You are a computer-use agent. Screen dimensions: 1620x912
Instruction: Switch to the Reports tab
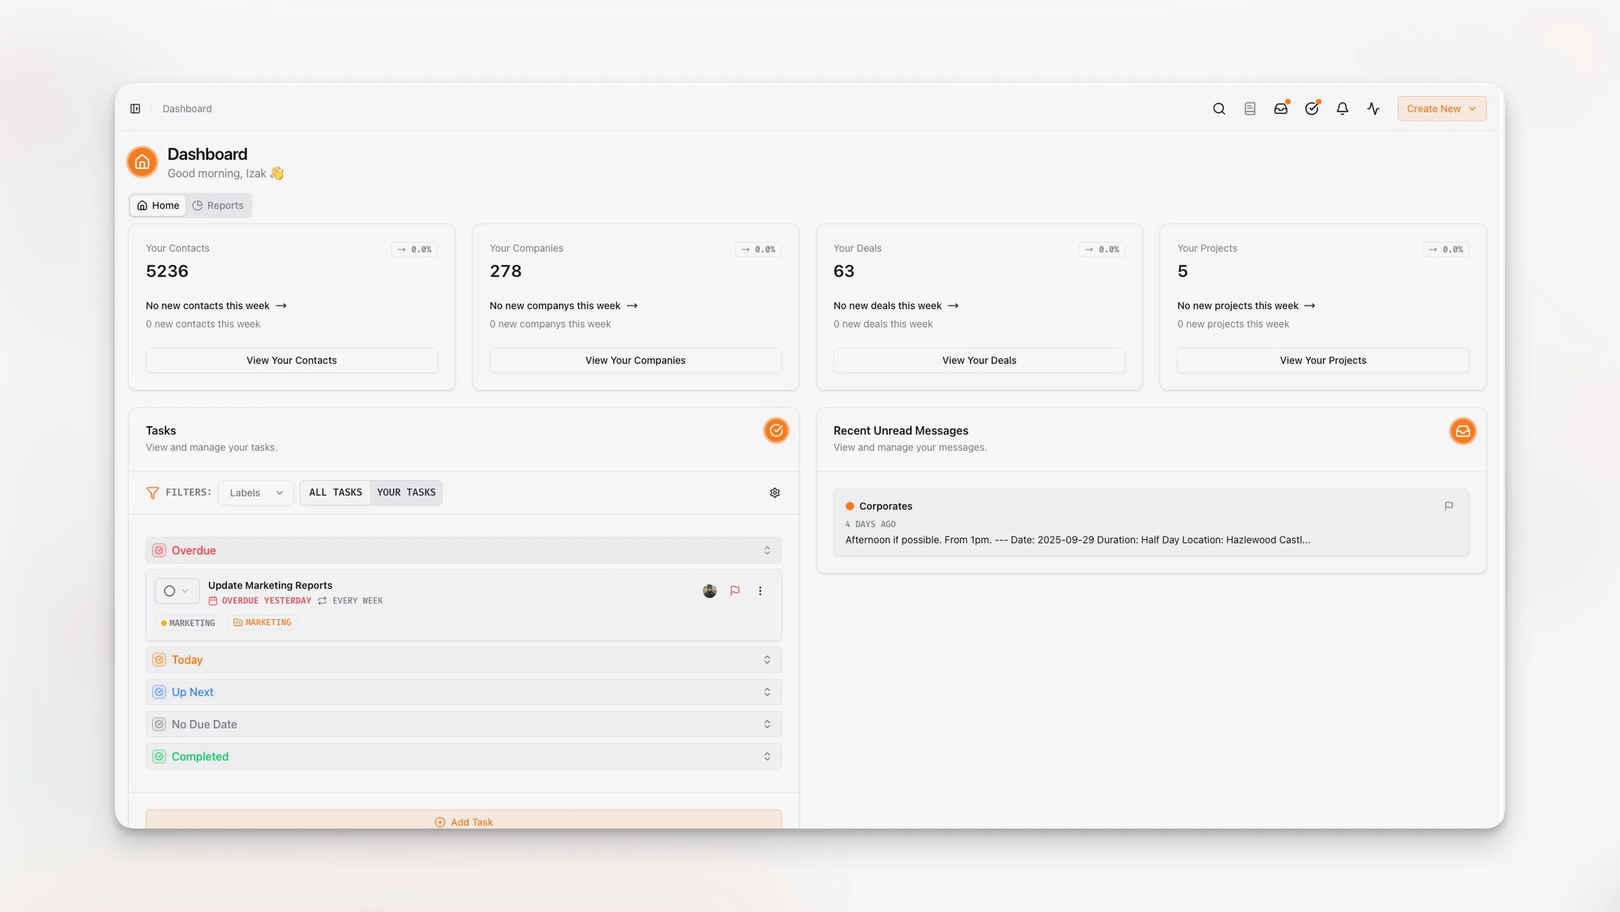pos(218,206)
